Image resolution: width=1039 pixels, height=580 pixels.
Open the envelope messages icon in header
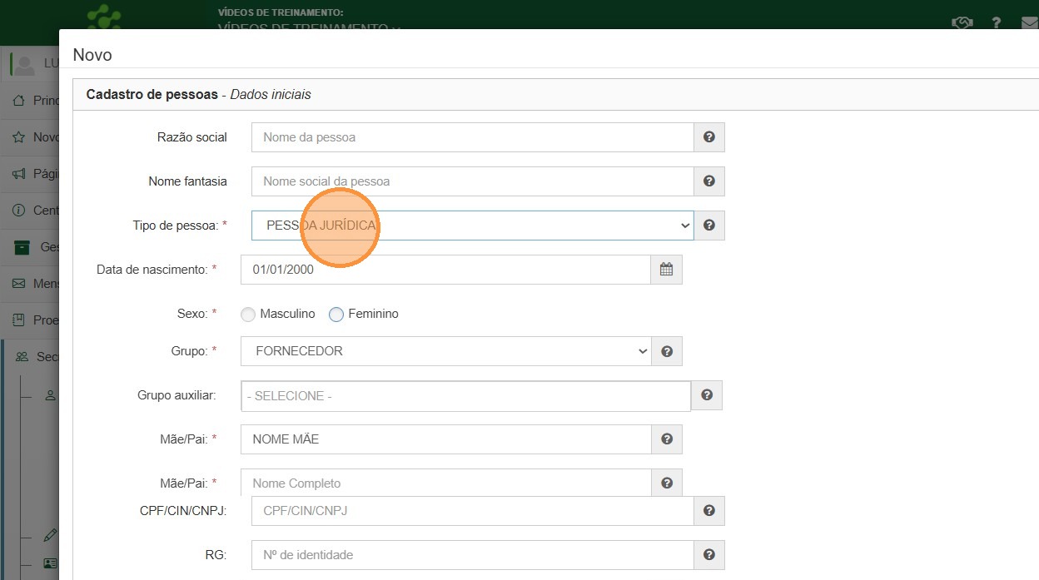pyautogui.click(x=1029, y=22)
